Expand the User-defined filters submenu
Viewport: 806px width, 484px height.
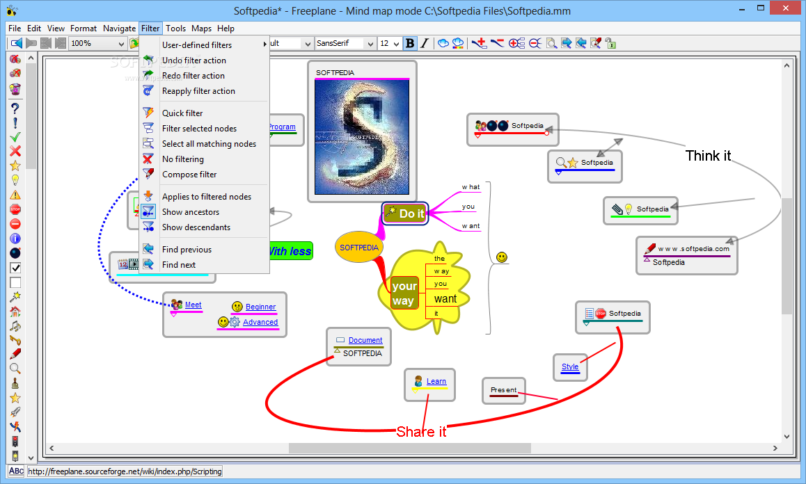click(x=203, y=45)
